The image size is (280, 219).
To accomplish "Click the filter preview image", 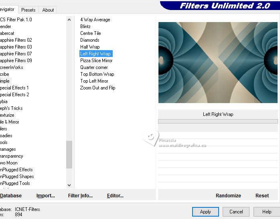I will click(218, 63).
